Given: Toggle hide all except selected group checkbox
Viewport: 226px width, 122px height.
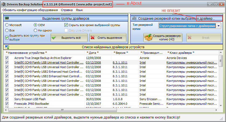Looking at the screenshot, I should (66, 25).
